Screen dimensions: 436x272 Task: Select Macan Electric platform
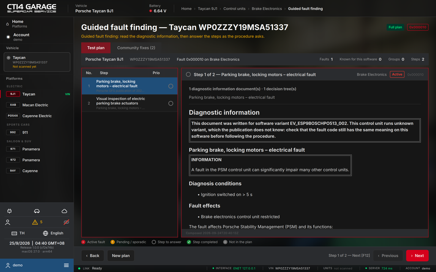[37, 105]
